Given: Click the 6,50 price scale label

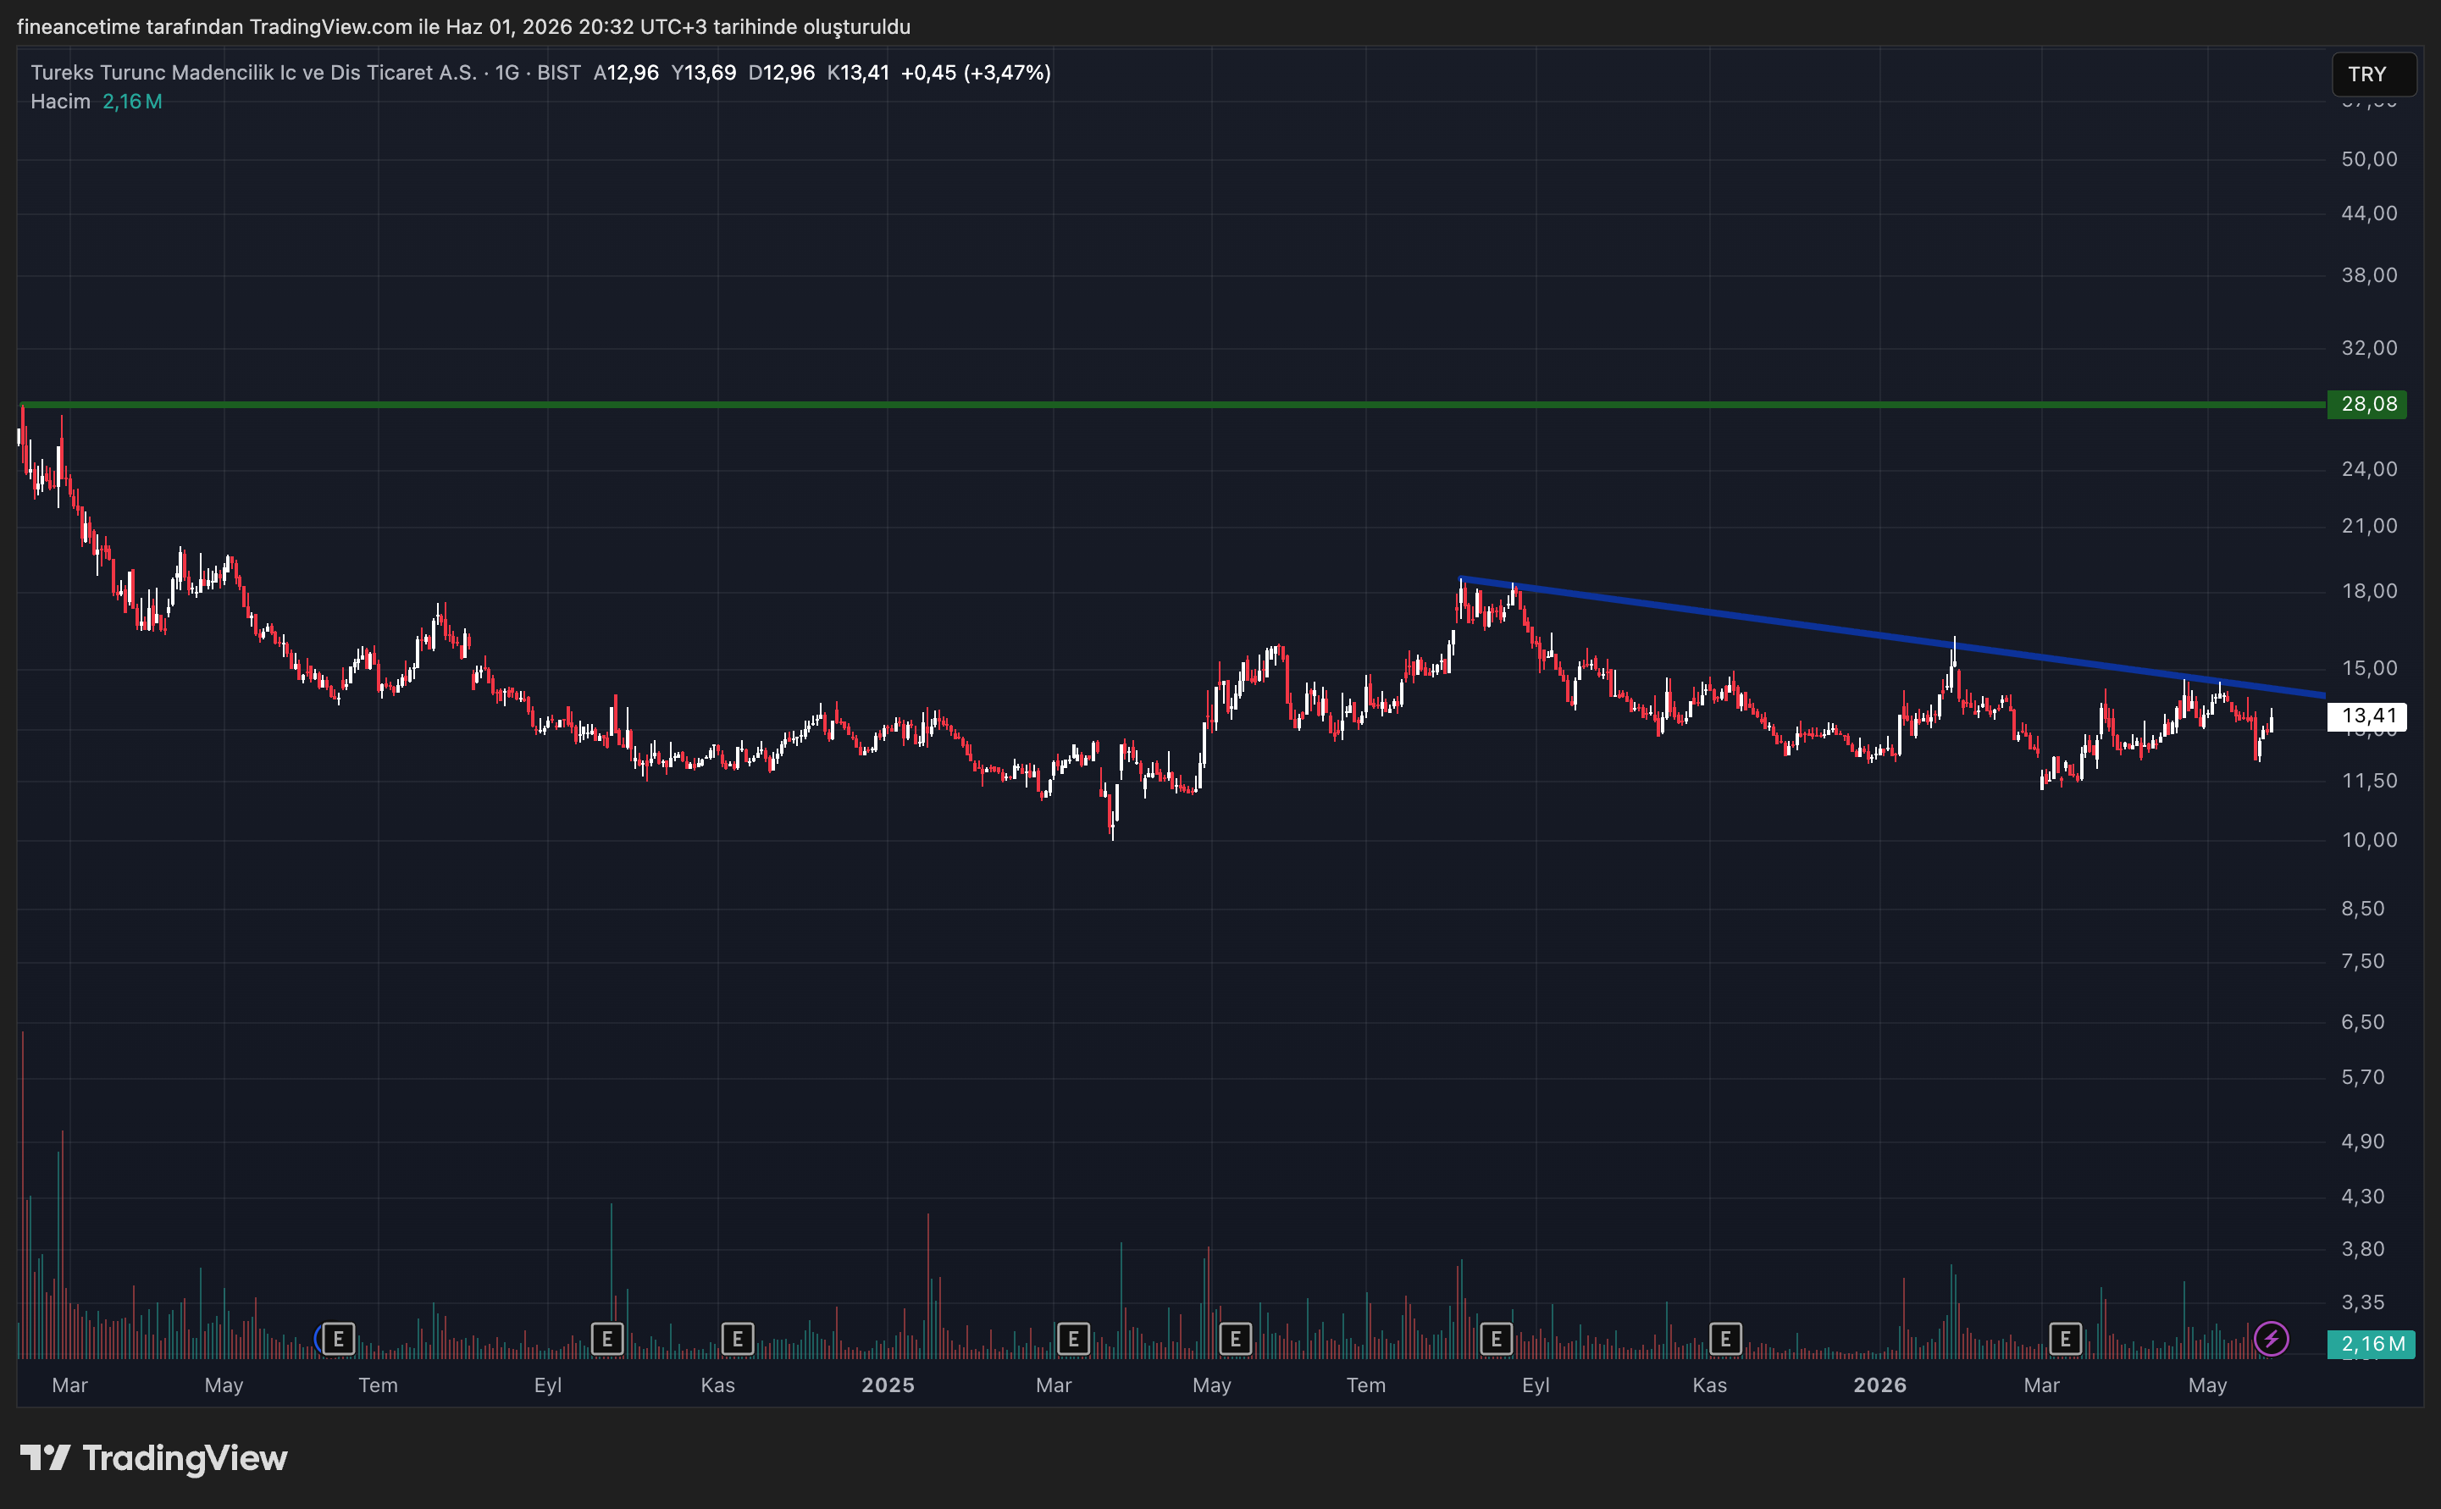Looking at the screenshot, I should pos(2363,1023).
